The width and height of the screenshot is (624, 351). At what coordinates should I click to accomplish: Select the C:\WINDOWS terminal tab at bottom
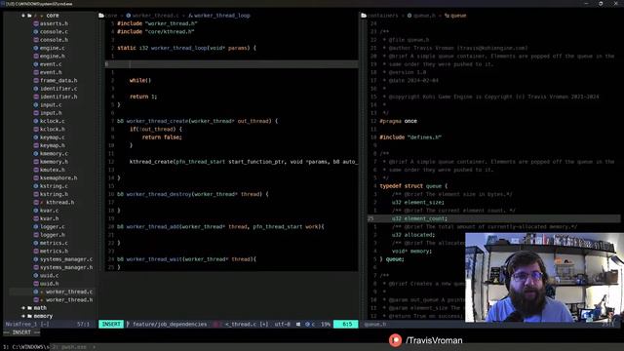[x=26, y=347]
